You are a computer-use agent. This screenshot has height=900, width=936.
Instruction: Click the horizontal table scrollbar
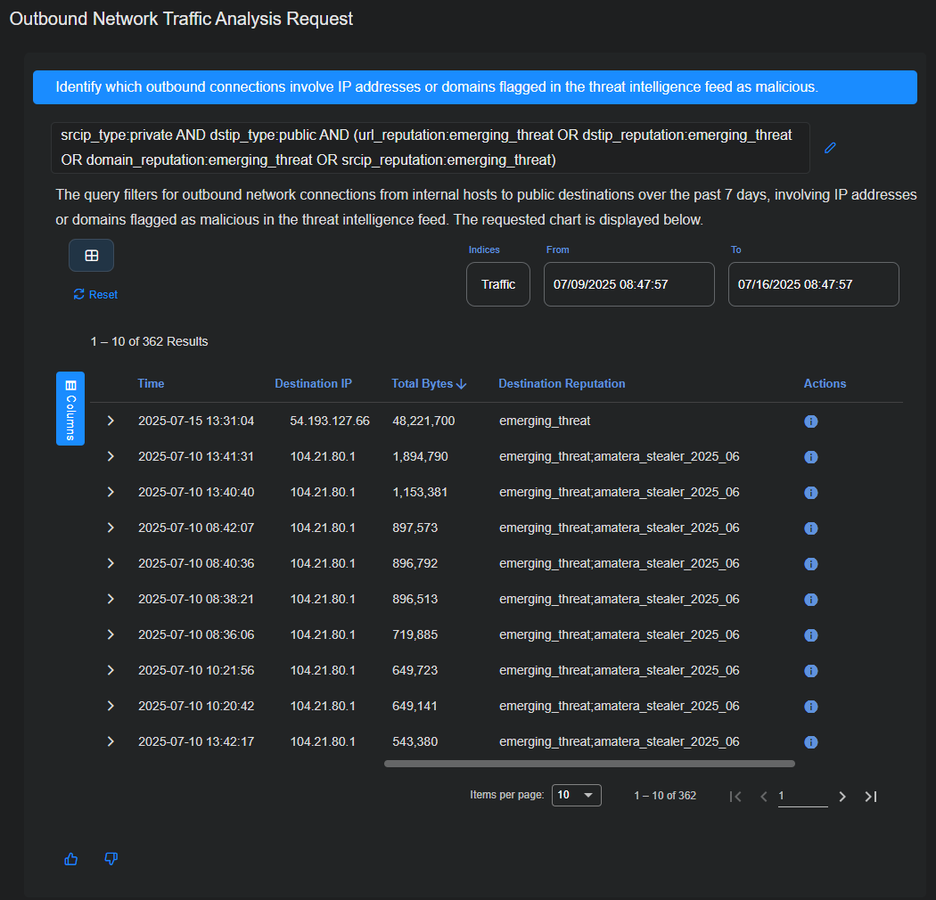588,764
